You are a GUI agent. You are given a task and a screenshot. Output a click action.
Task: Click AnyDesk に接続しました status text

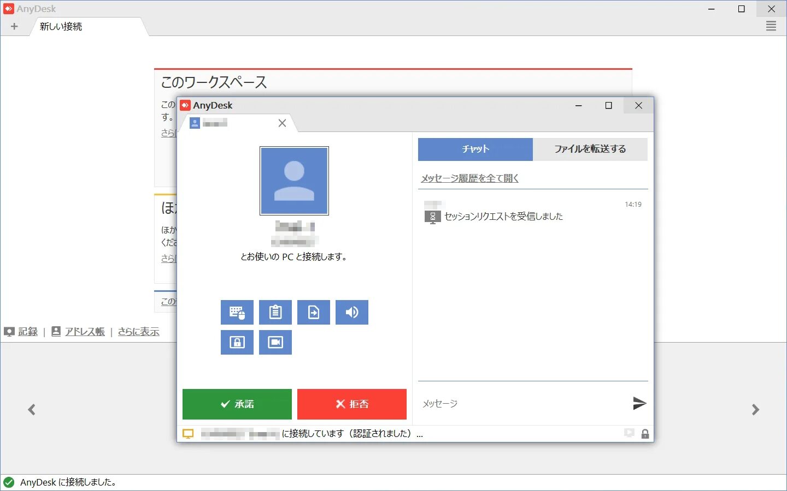(x=68, y=482)
